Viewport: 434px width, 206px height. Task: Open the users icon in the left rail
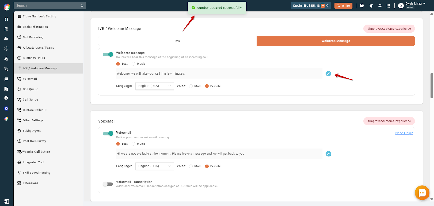click(x=6, y=38)
